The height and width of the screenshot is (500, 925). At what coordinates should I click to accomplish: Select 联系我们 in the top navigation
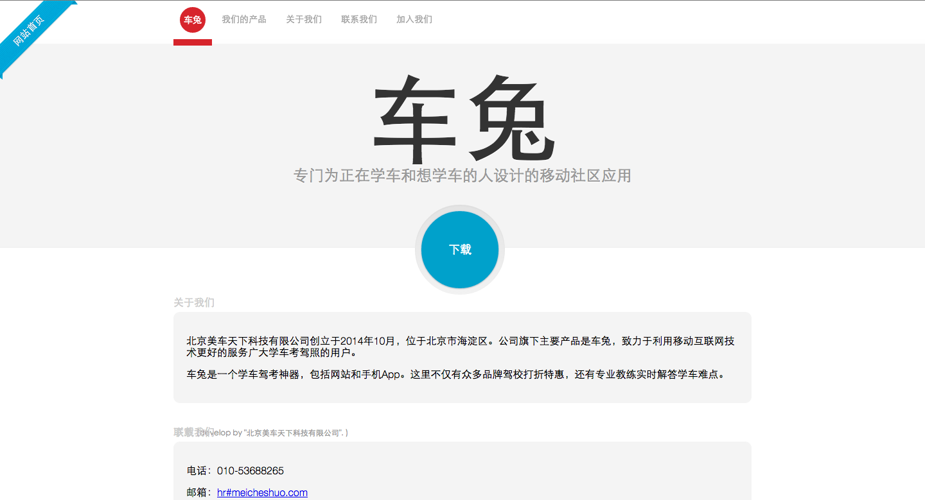(x=359, y=19)
